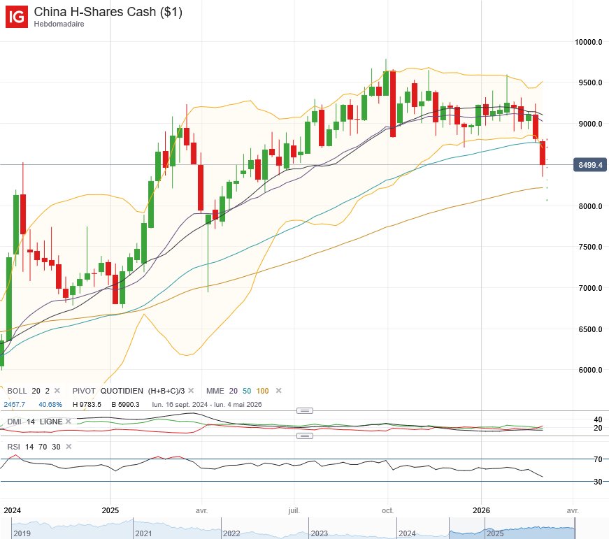Click the IG logo icon
Viewport: 609px width, 539px height.
(x=17, y=17)
